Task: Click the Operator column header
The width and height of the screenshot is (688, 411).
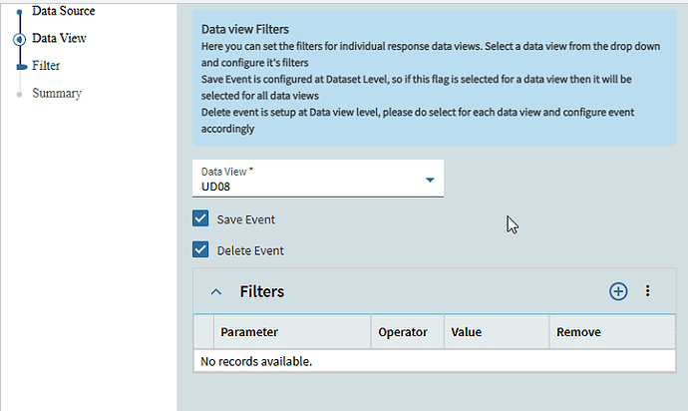Action: pos(403,332)
